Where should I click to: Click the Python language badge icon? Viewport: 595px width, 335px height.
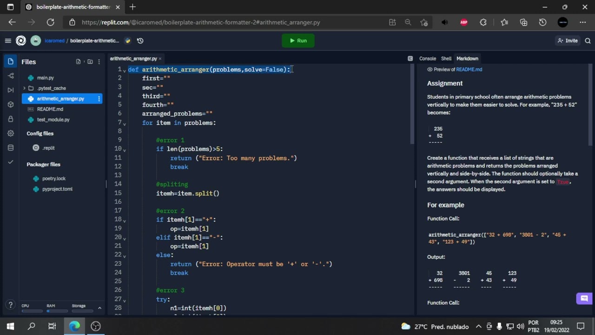pyautogui.click(x=128, y=40)
